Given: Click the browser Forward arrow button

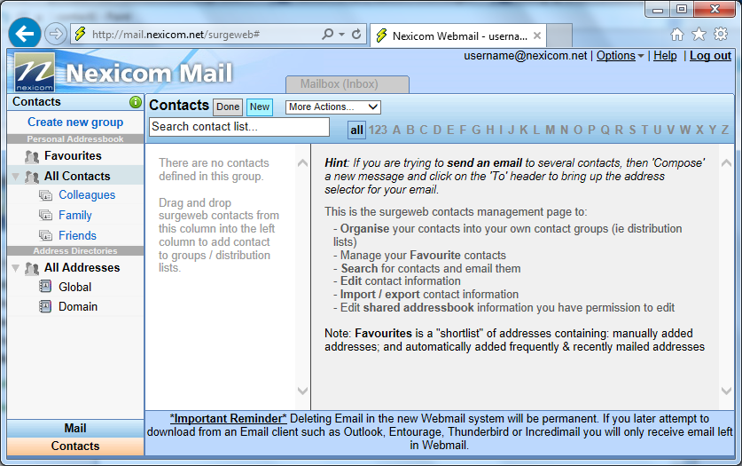Looking at the screenshot, I should coord(55,34).
